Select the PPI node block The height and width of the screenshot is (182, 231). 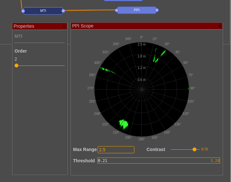coord(137,10)
